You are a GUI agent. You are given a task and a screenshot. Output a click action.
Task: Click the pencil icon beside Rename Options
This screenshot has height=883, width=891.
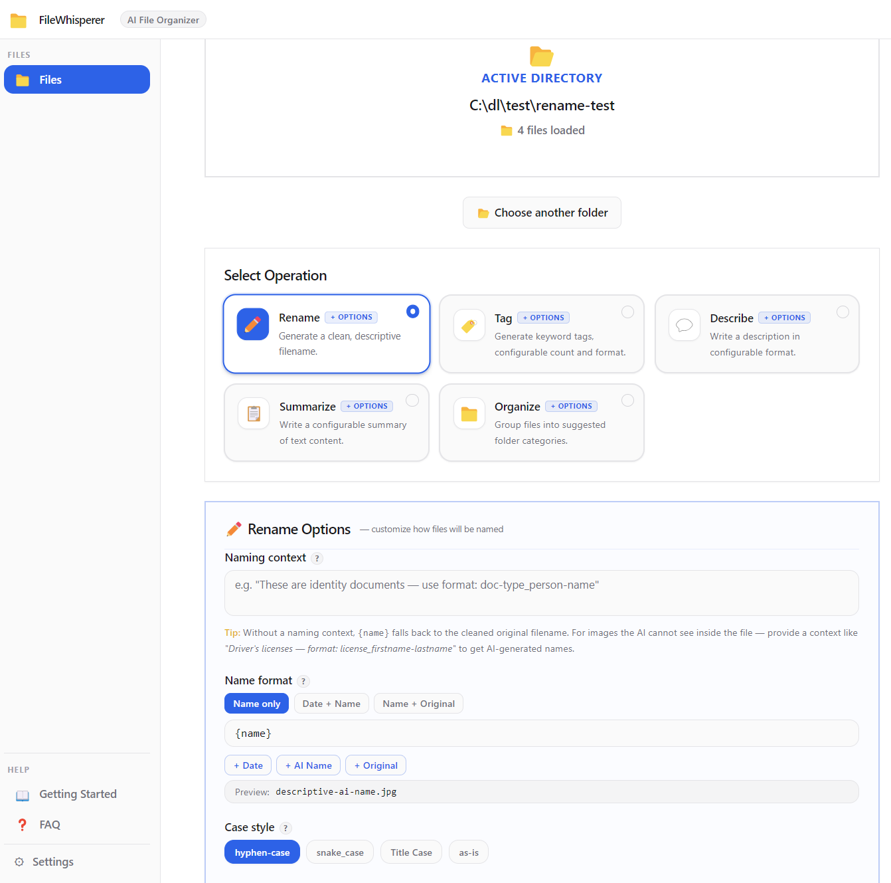coord(234,530)
